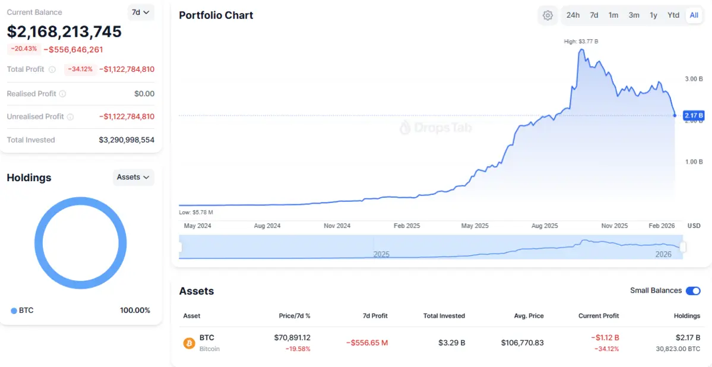Switch chart range to 1m
The height and width of the screenshot is (367, 712).
(613, 15)
